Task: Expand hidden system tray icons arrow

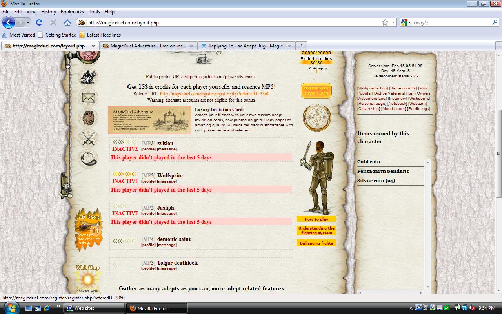Action: pyautogui.click(x=411, y=308)
